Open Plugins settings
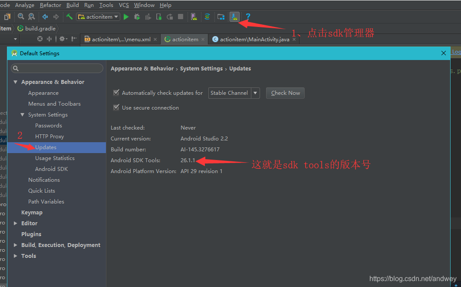Viewport: 461px width, 287px height. [31, 234]
